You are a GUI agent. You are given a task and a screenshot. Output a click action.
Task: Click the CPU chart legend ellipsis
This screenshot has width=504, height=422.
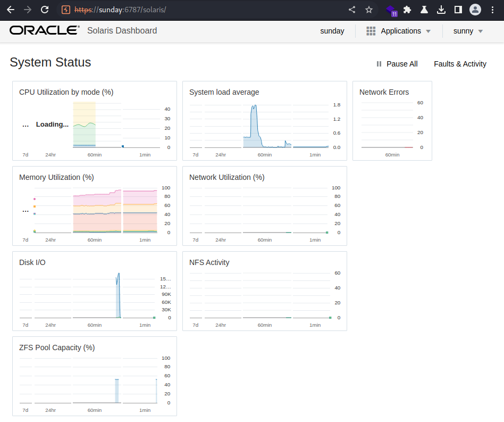[x=26, y=125]
